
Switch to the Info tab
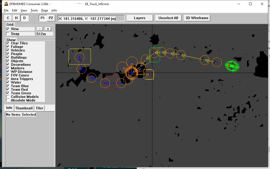pyautogui.click(x=9, y=108)
